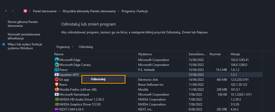The height and width of the screenshot is (112, 275).
Task: Choose Odinstaluj in the context menu
Action: pyautogui.click(x=103, y=79)
